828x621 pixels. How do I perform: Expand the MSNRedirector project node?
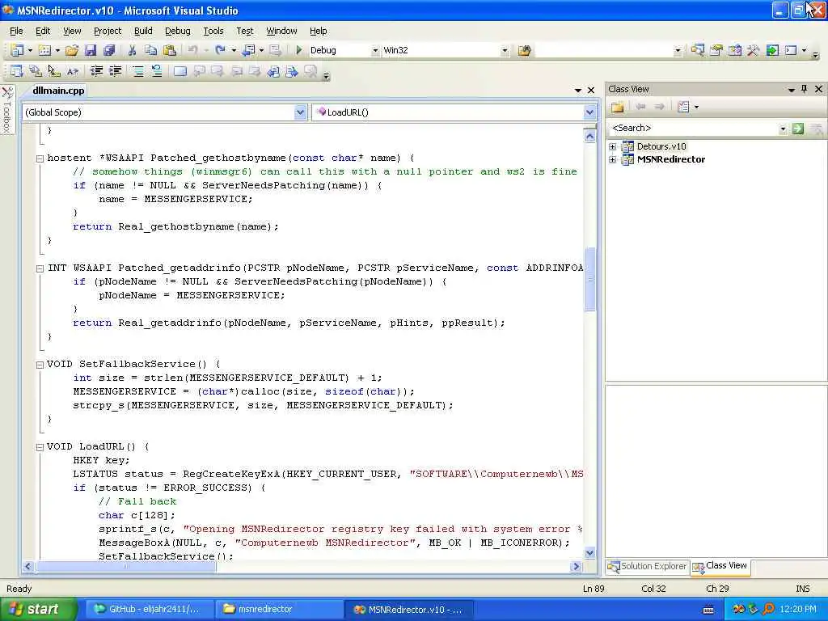(613, 159)
